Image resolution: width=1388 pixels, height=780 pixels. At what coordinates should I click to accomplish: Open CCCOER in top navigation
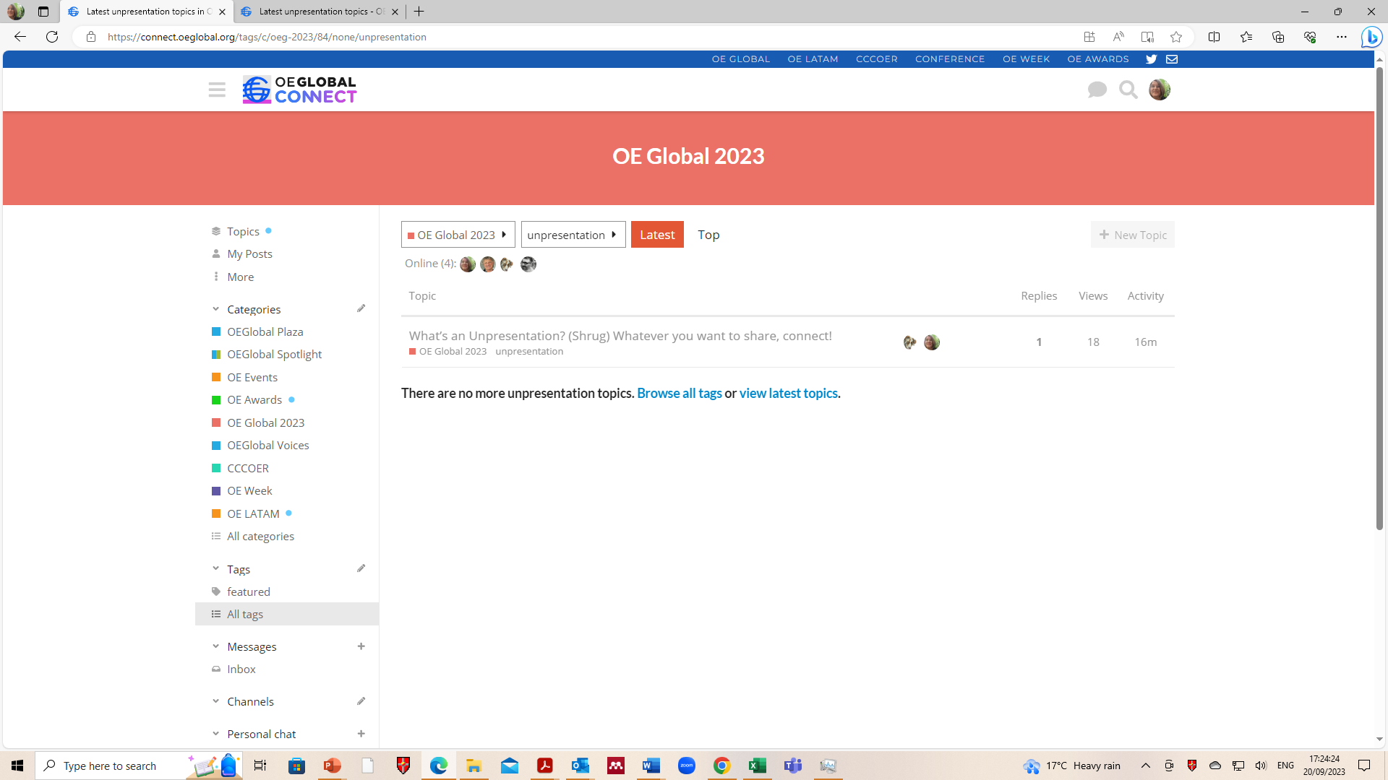coord(877,59)
